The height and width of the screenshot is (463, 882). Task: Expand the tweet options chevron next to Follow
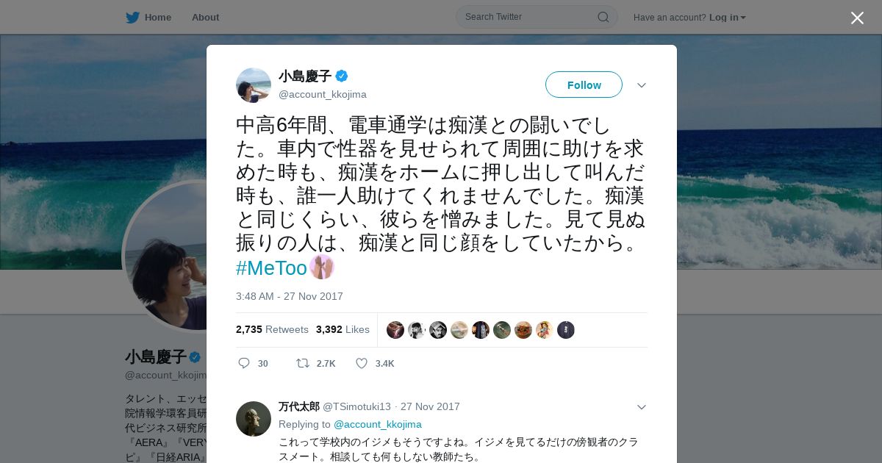coord(641,85)
